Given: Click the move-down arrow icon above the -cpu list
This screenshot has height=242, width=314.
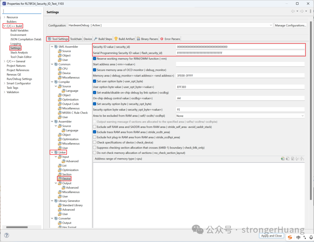Looking at the screenshot, I should tap(301, 158).
